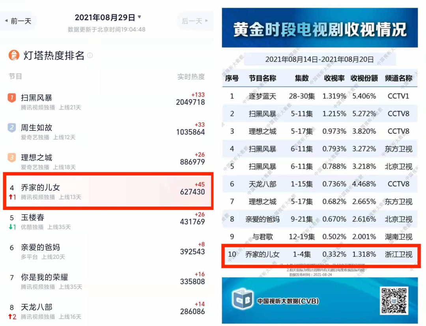Click the 12-19集 episode cell
The image size is (426, 326).
pyautogui.click(x=302, y=237)
